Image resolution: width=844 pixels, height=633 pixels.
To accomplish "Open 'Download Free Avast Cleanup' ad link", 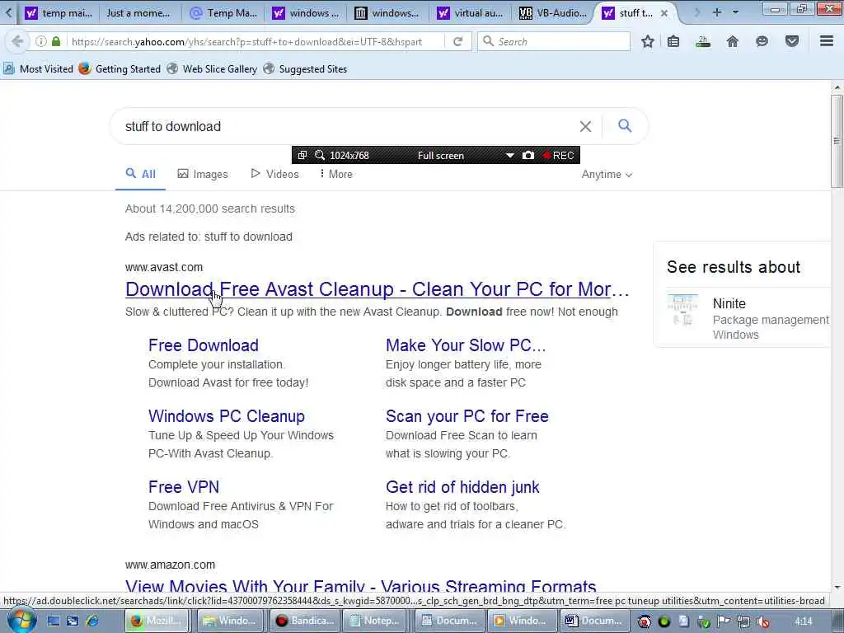I will 377,289.
